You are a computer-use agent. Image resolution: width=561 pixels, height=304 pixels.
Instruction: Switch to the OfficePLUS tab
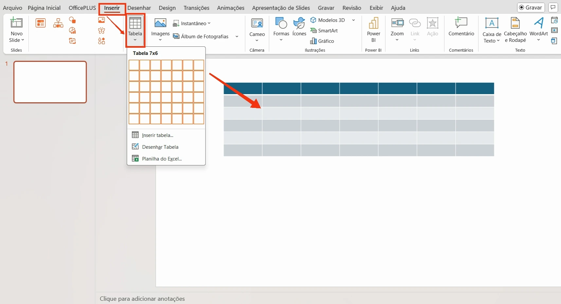[82, 8]
